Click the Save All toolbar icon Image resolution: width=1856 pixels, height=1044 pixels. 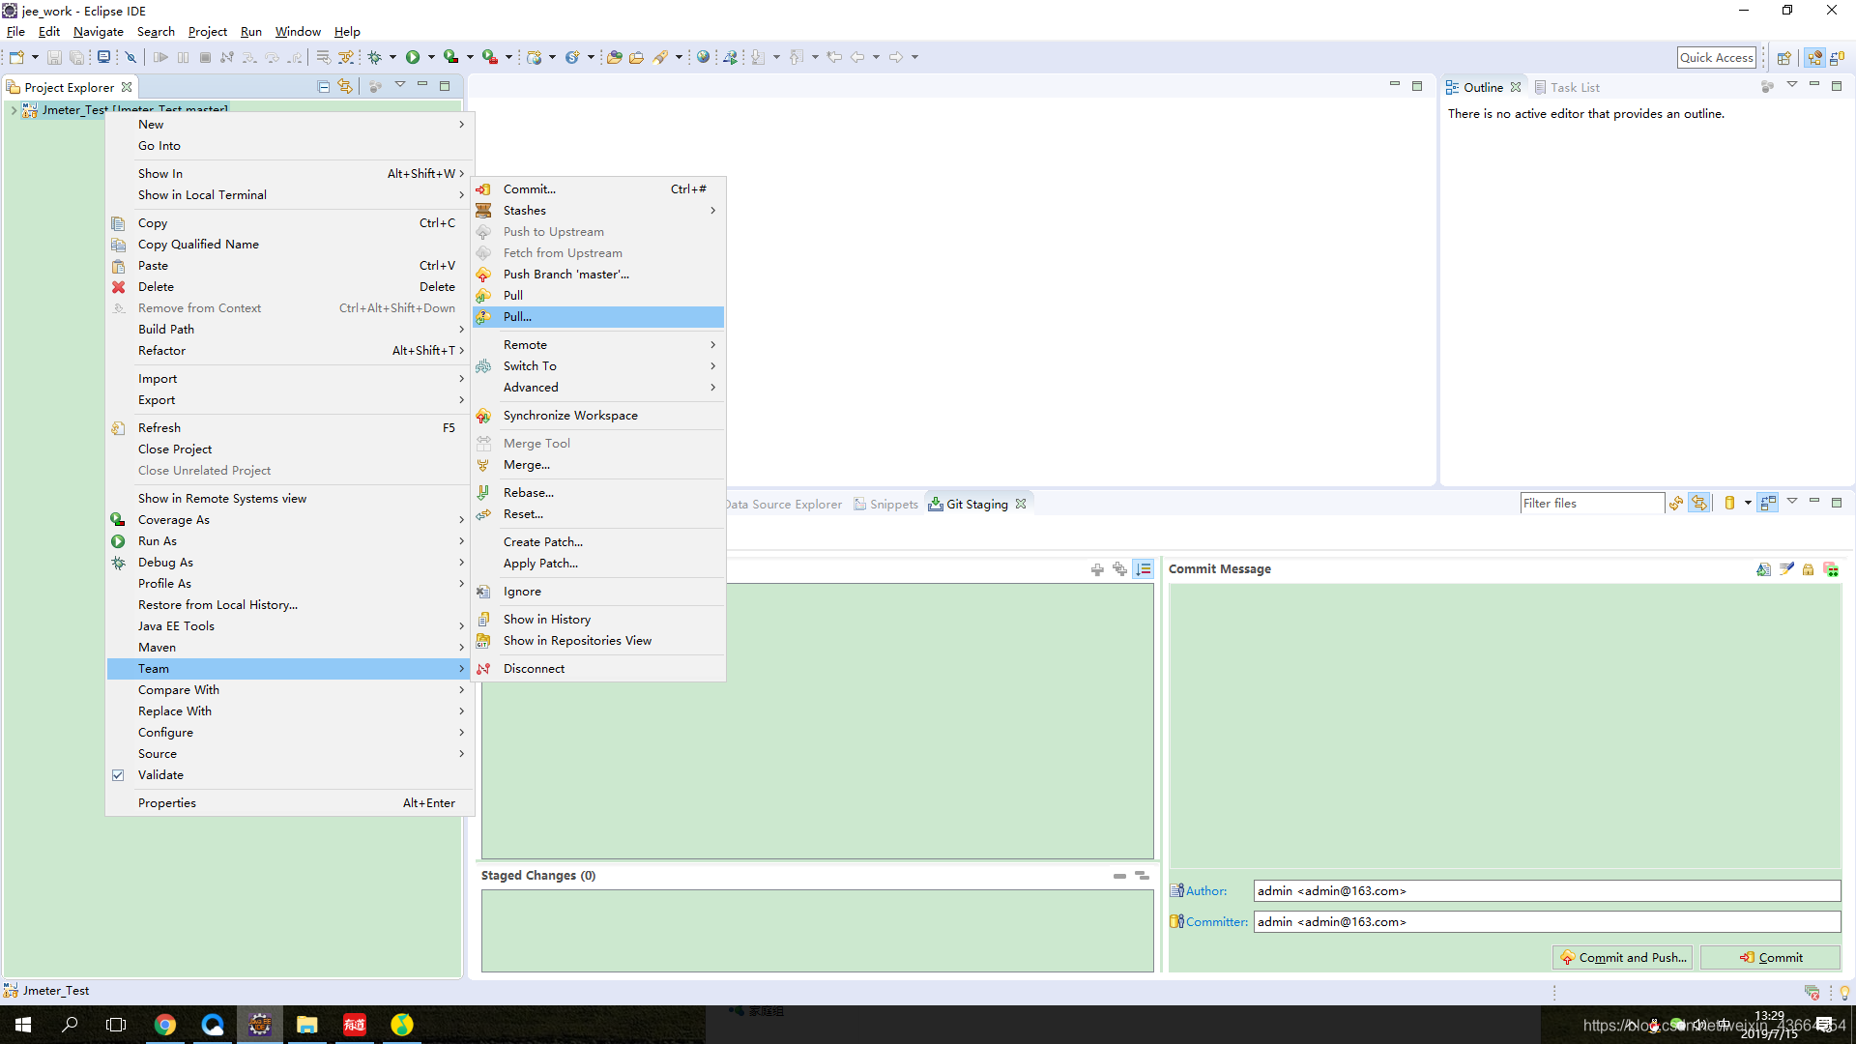76,57
